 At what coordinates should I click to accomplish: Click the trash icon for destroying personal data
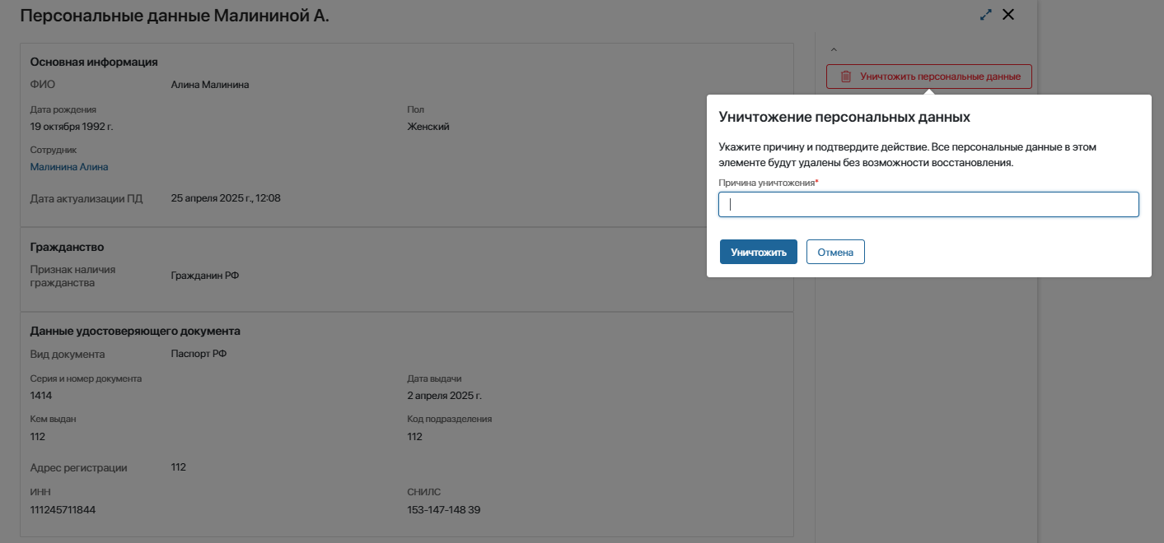[845, 77]
